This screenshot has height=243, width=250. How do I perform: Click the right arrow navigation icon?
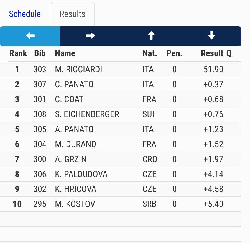pyautogui.click(x=91, y=36)
